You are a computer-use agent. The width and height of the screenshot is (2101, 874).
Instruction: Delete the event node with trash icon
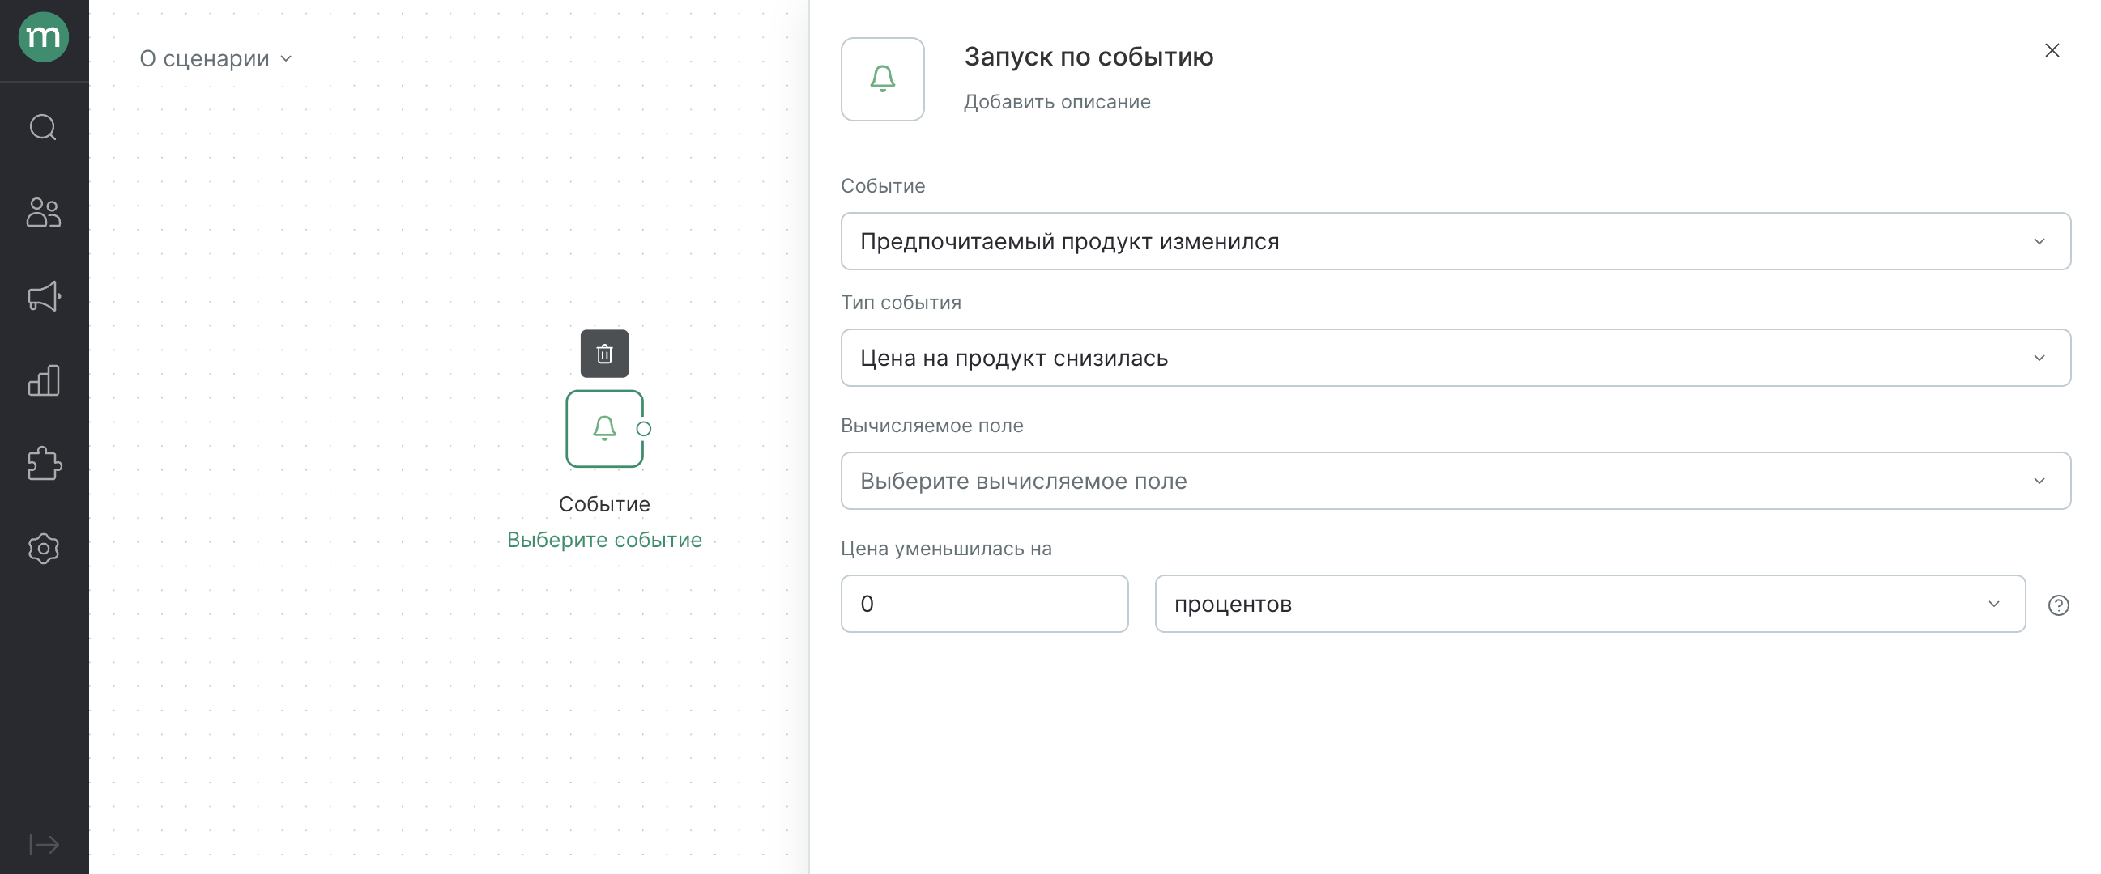[x=604, y=354]
